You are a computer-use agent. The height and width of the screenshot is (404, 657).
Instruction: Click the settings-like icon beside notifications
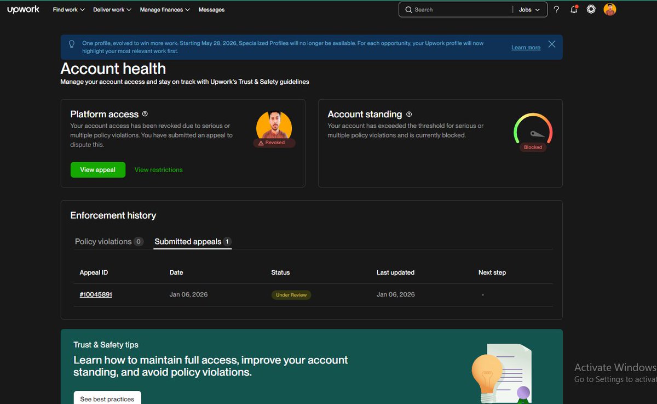[591, 9]
